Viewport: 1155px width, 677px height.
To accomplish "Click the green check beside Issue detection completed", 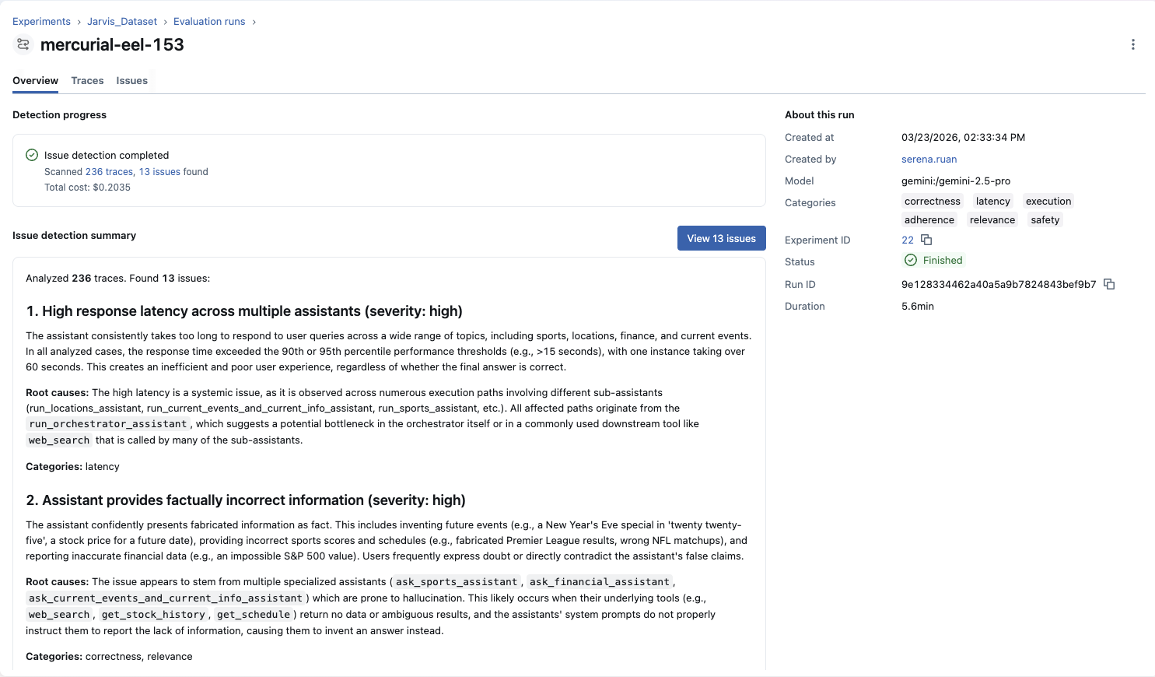I will tap(31, 155).
